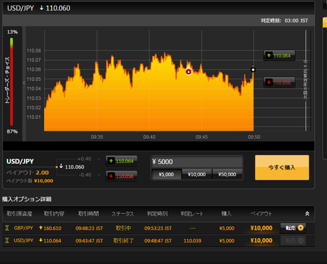The width and height of the screenshot is (327, 264).
Task: Click the green up 110.064 button on chart
Action: pyautogui.click(x=279, y=56)
